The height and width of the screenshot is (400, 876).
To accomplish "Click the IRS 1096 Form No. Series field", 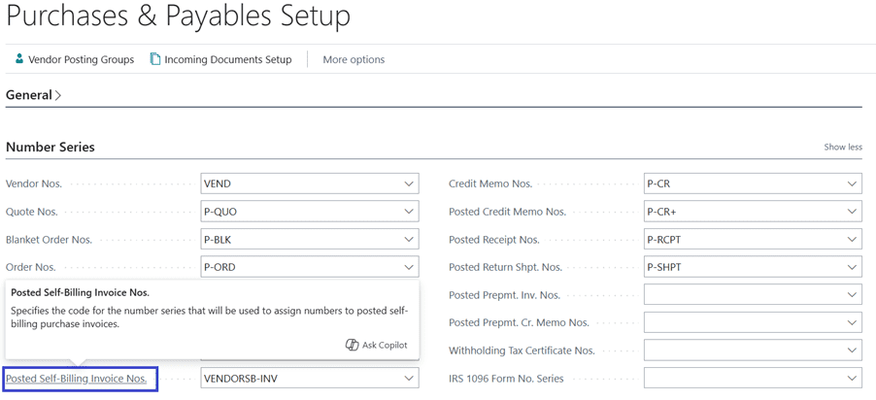I will point(743,379).
